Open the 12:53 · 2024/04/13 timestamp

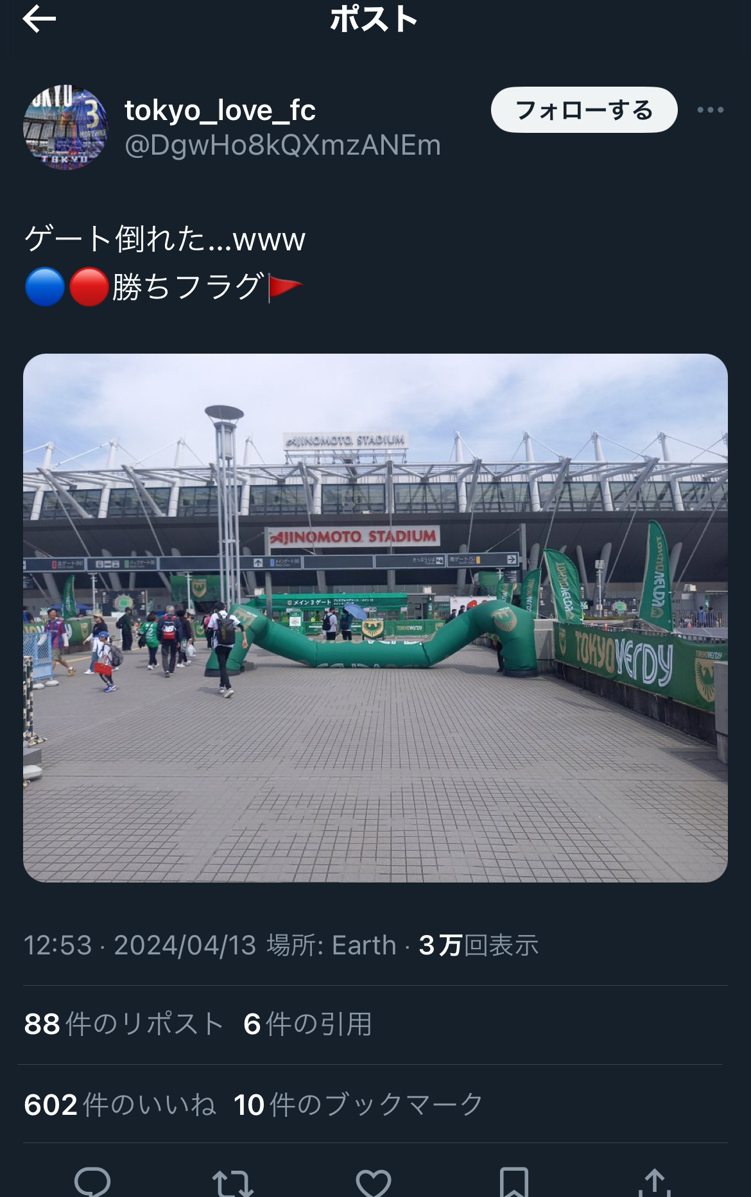tap(140, 945)
